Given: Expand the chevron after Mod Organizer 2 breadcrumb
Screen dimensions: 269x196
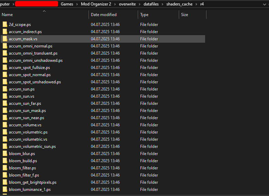Looking at the screenshot, I should tap(115, 4).
